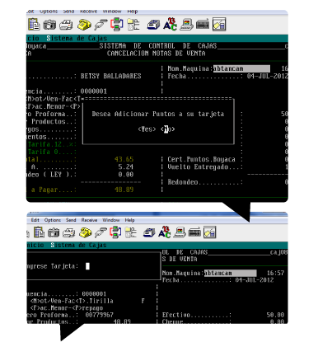Click the amount '5.24'

click(x=126, y=166)
